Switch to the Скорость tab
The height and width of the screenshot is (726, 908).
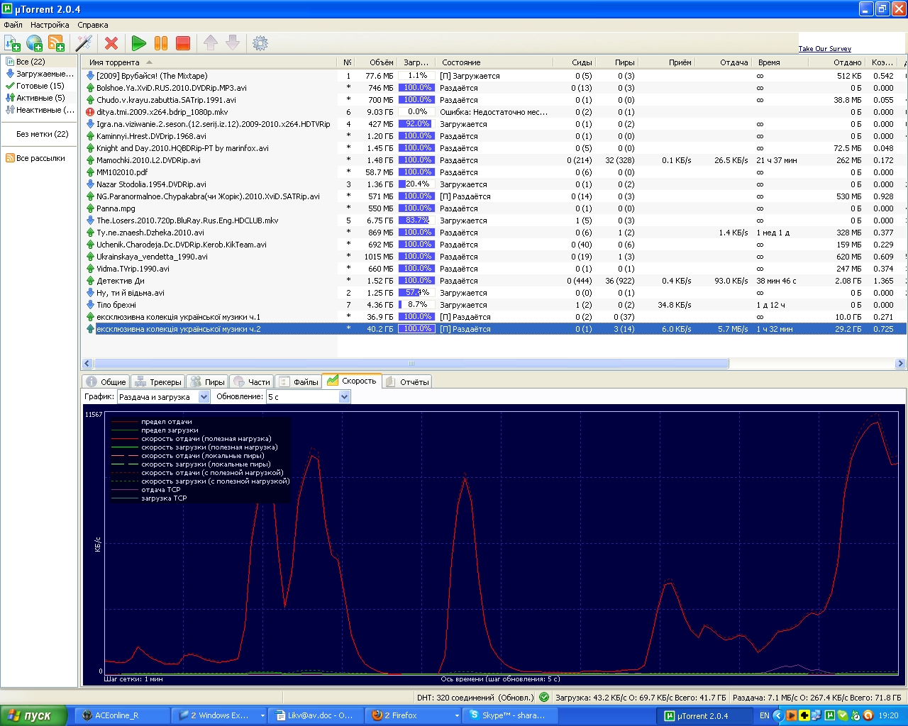[x=352, y=381]
